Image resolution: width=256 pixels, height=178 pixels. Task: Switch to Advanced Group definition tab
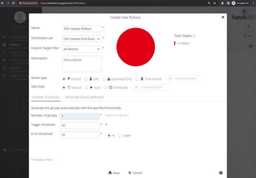84,97
